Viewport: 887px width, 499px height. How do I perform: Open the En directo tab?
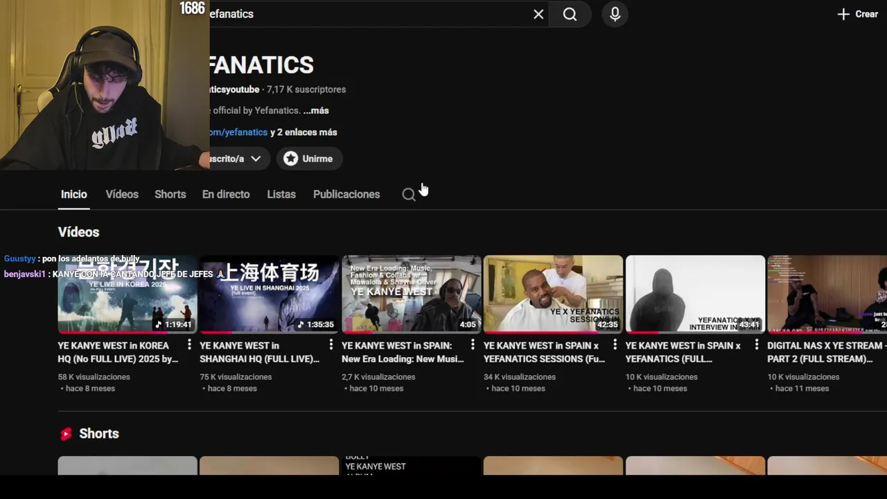(226, 194)
